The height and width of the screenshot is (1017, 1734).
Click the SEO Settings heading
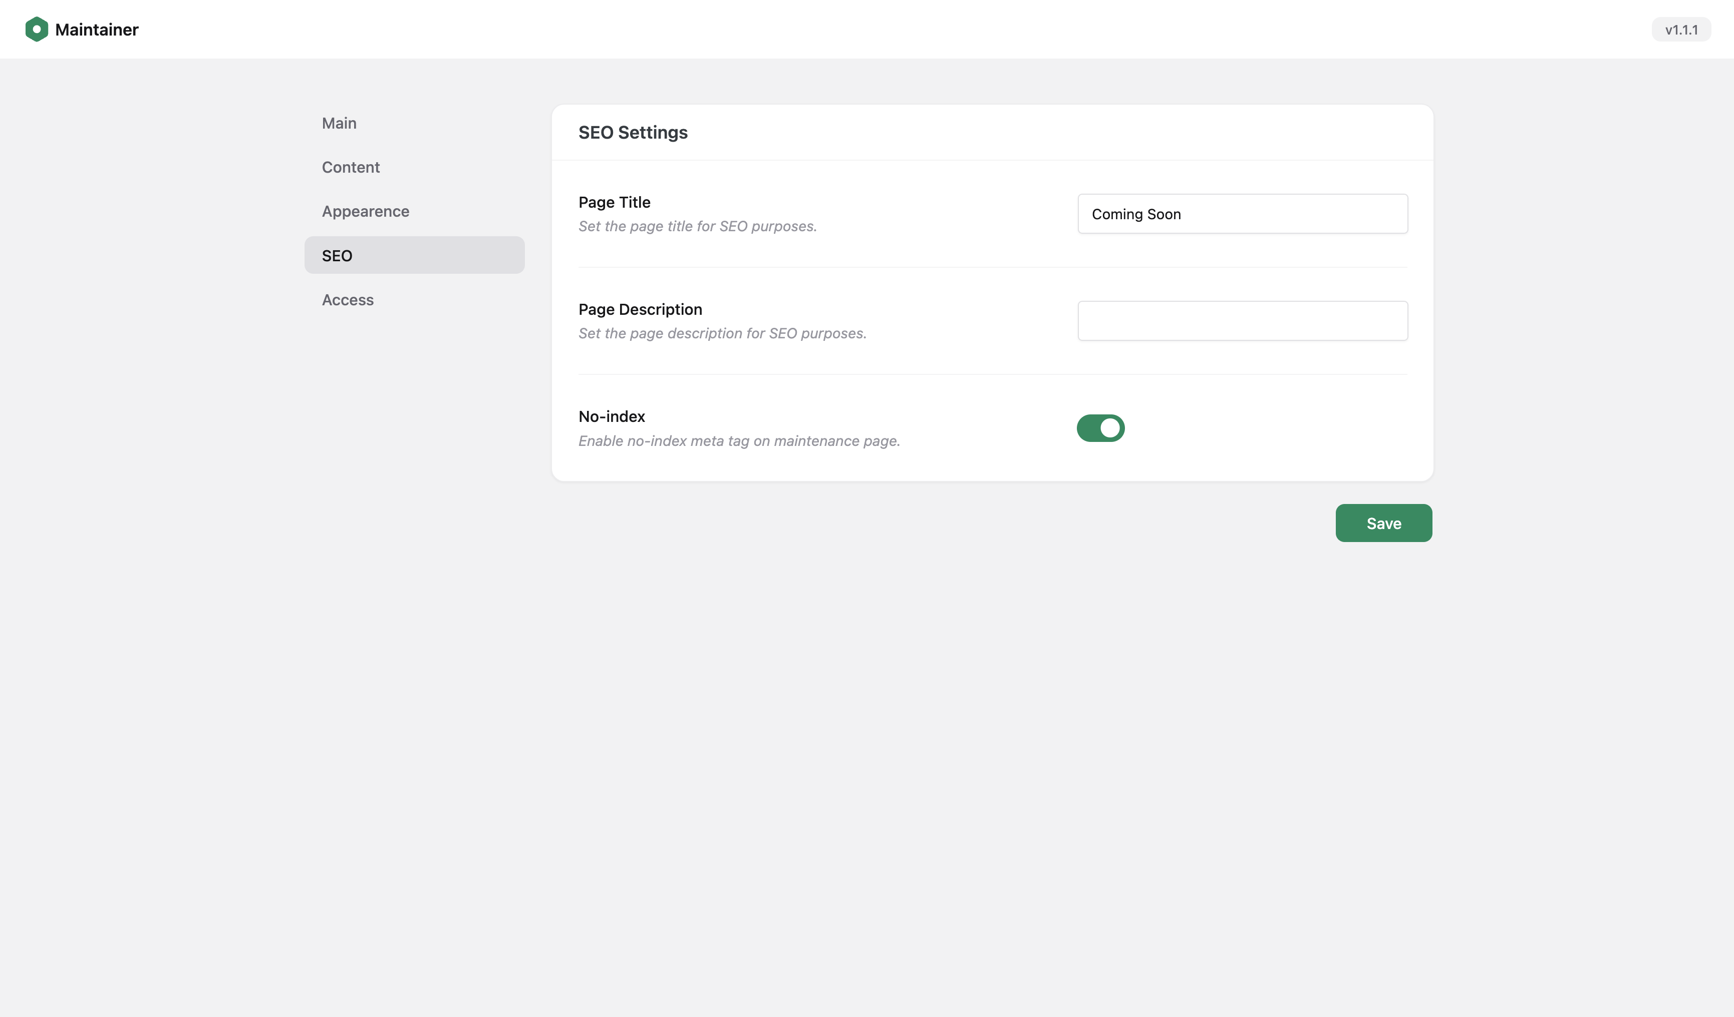pyautogui.click(x=633, y=132)
